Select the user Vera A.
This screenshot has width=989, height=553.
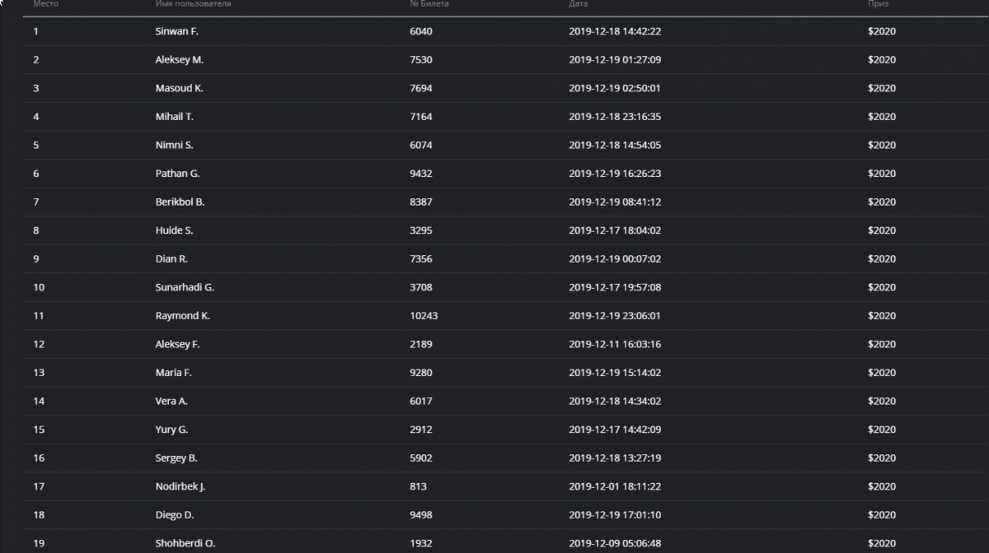point(171,401)
